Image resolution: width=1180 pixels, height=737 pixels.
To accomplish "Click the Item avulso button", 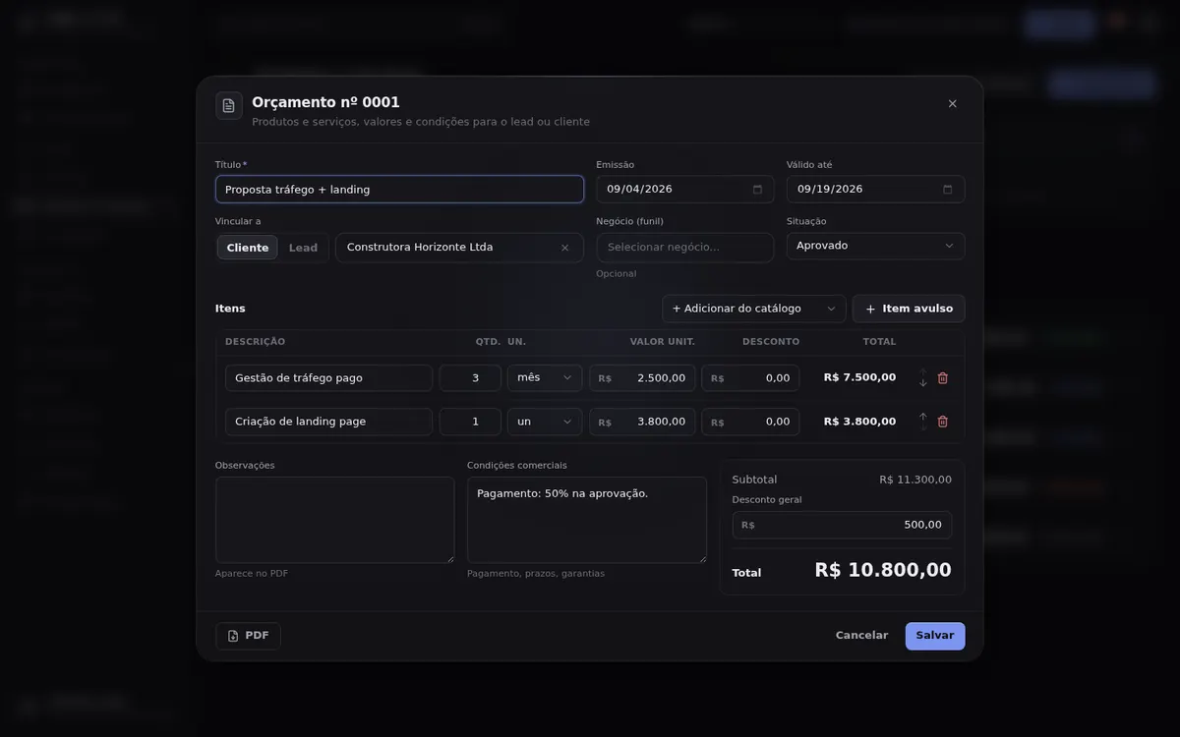I will [x=909, y=309].
